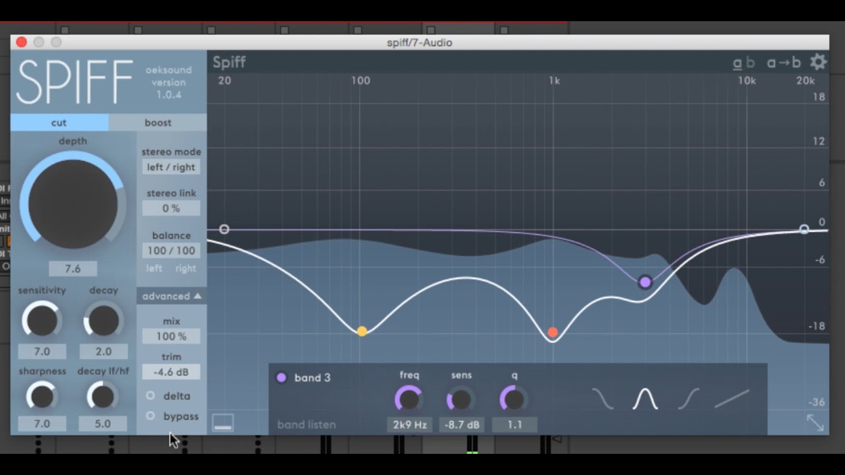
Task: Select the red band node
Action: pos(553,332)
